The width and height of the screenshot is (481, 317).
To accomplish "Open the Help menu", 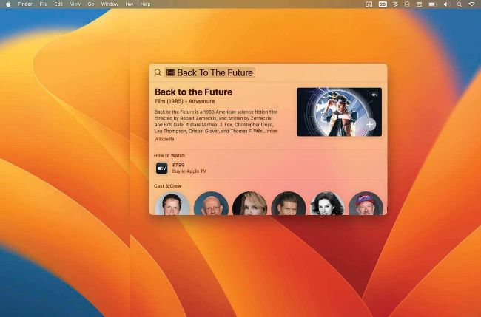I will 145,4.
